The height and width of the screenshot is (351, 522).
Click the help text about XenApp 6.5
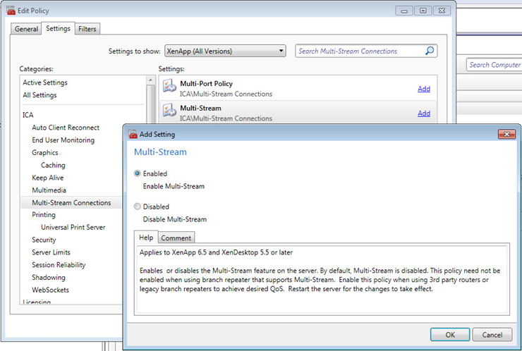(216, 252)
